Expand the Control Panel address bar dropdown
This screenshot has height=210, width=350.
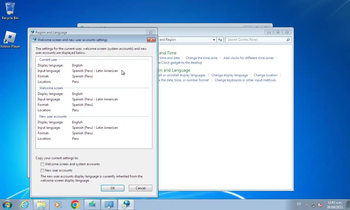coord(214,40)
